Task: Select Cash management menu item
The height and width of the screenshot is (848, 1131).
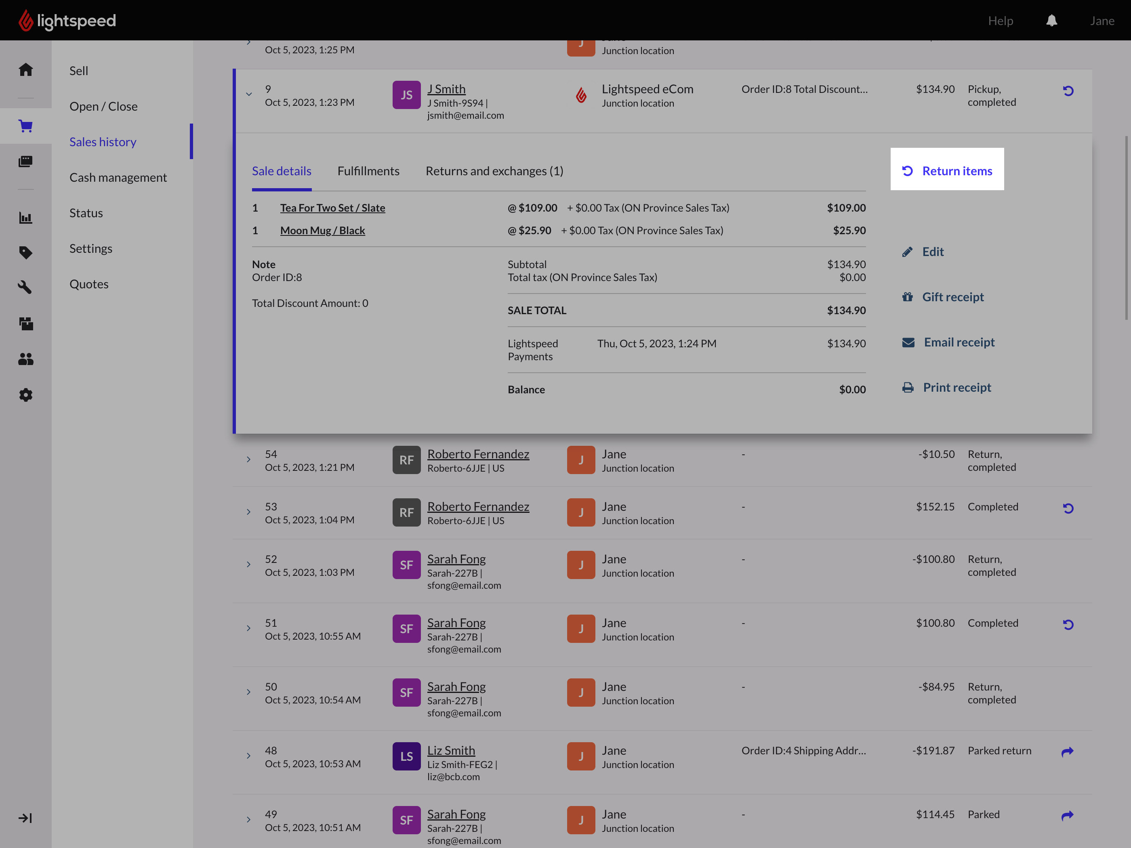Action: pyautogui.click(x=118, y=177)
